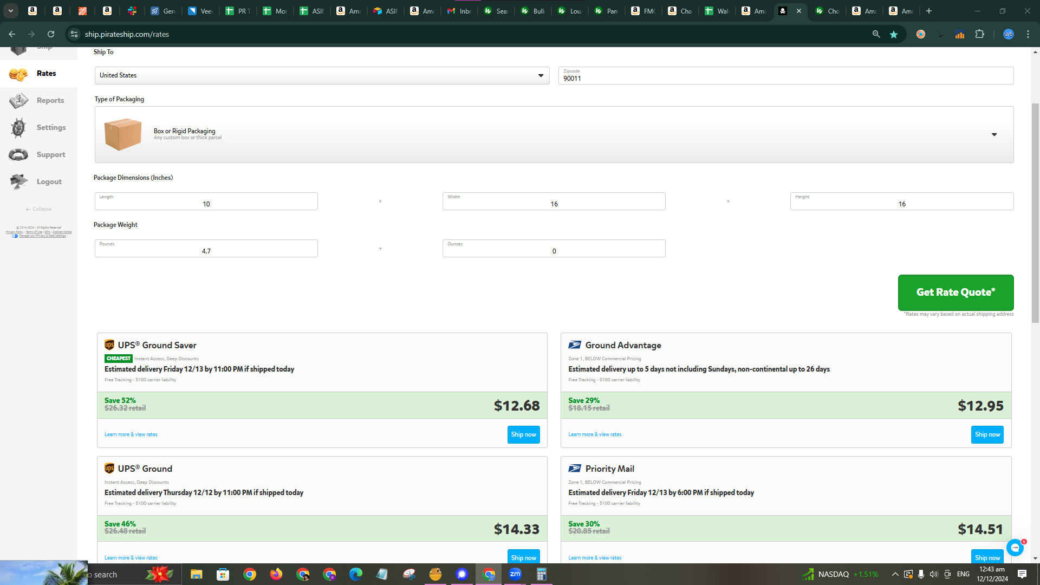
Task: Open the live chat bubble icon
Action: coord(1015,548)
